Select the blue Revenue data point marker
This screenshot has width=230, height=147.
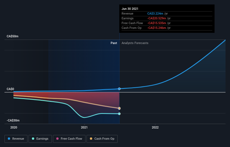click(x=119, y=89)
